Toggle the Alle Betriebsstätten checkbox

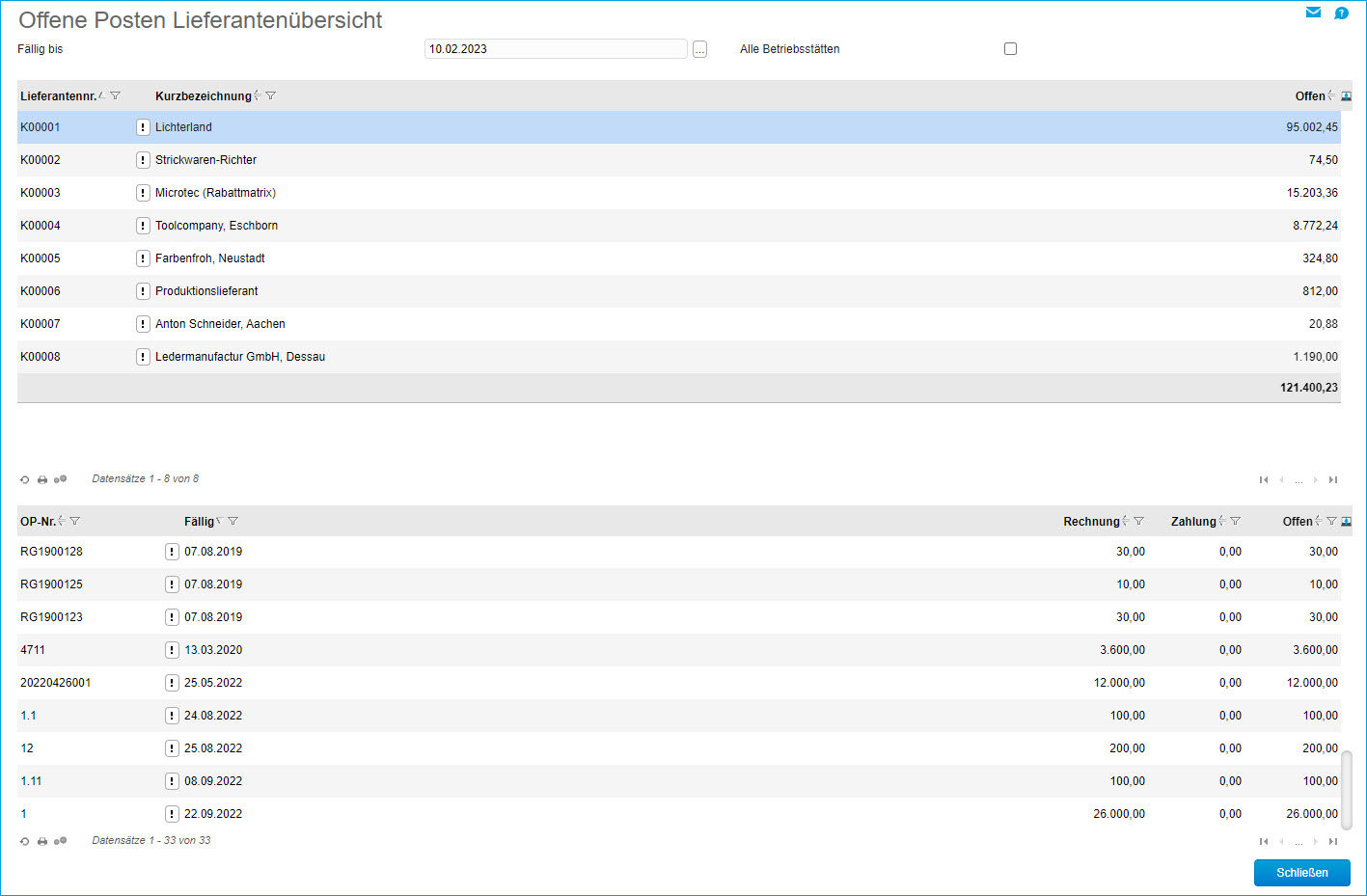[x=1010, y=49]
